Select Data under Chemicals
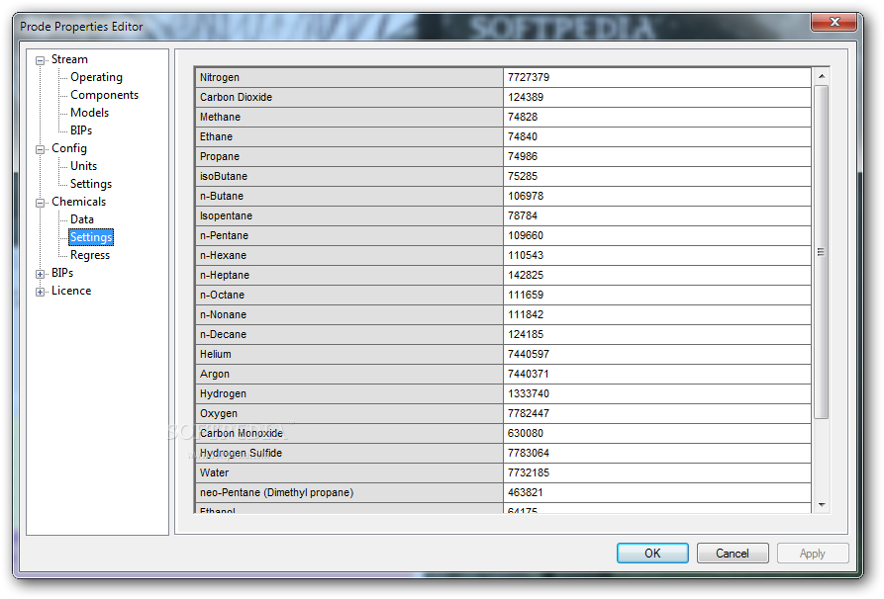Image resolution: width=884 pixels, height=599 pixels. pyautogui.click(x=82, y=219)
